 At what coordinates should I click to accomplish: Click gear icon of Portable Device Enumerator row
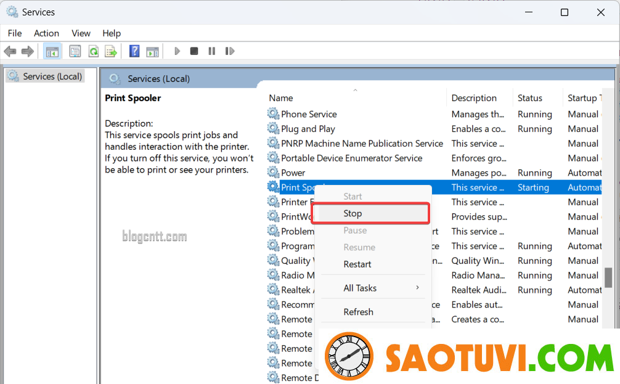(x=273, y=157)
